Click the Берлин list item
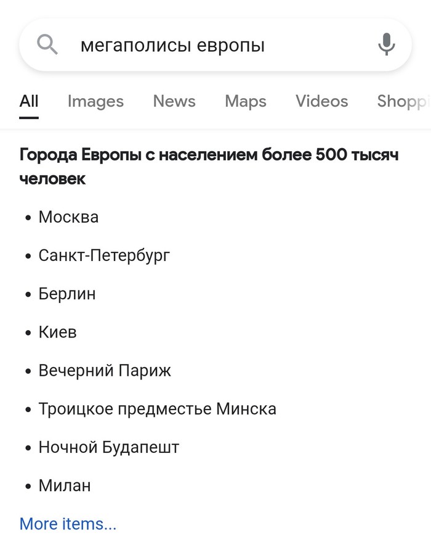431x554 pixels. pyautogui.click(x=68, y=294)
